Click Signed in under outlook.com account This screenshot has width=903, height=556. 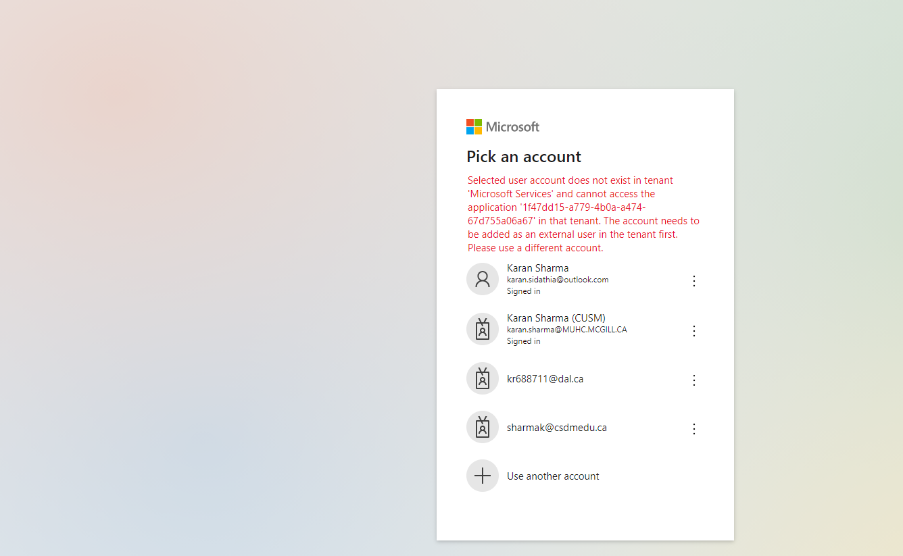click(x=524, y=291)
